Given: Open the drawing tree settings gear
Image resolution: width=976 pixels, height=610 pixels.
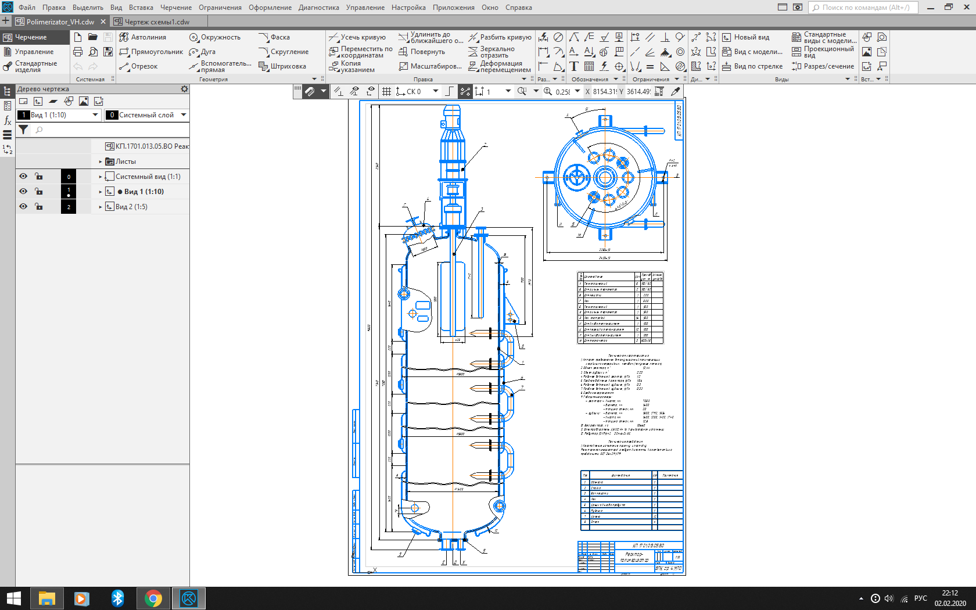Looking at the screenshot, I should tap(184, 89).
